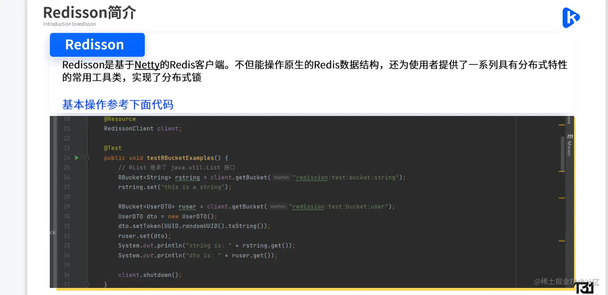
Task: Open the 基本操作参考下面代码 link
Action: (x=117, y=104)
